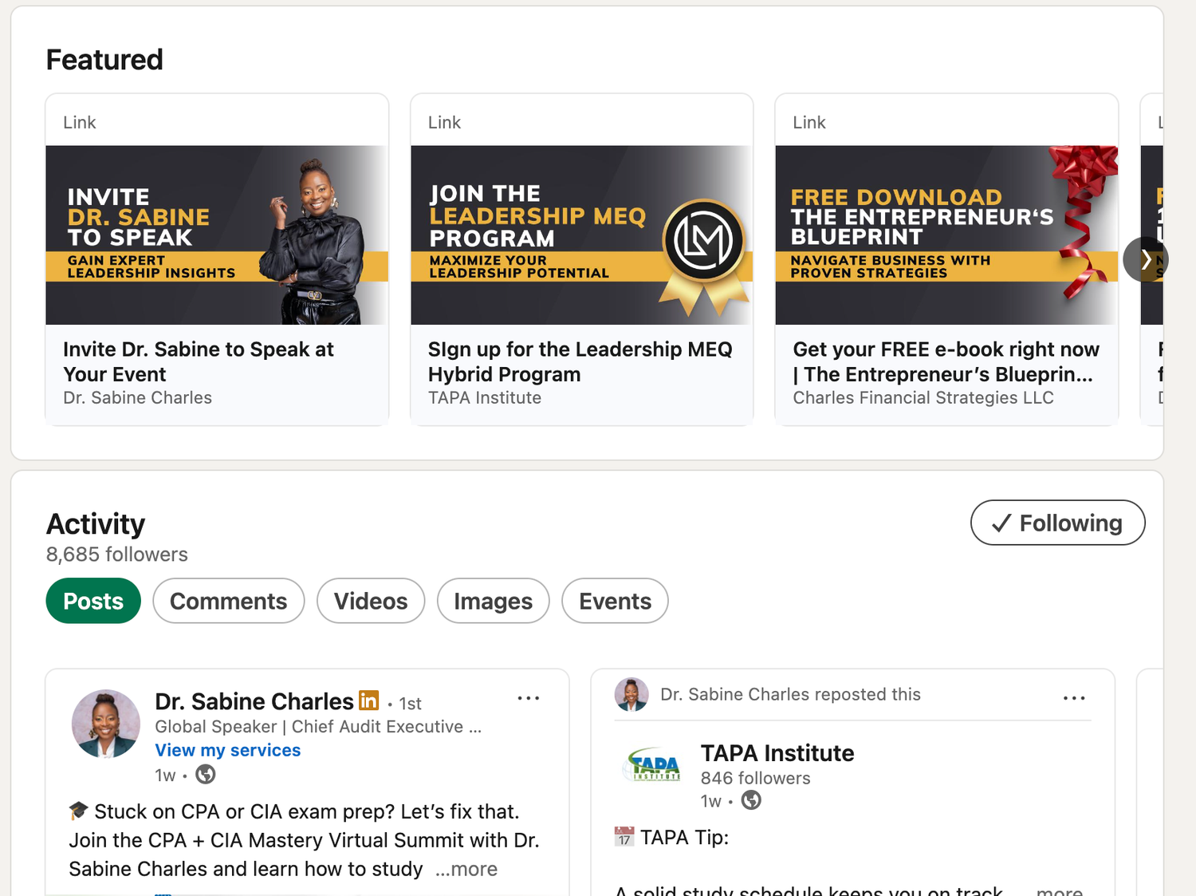Click '846 followers' under TAPA Institute
The width and height of the screenshot is (1196, 896).
[755, 778]
